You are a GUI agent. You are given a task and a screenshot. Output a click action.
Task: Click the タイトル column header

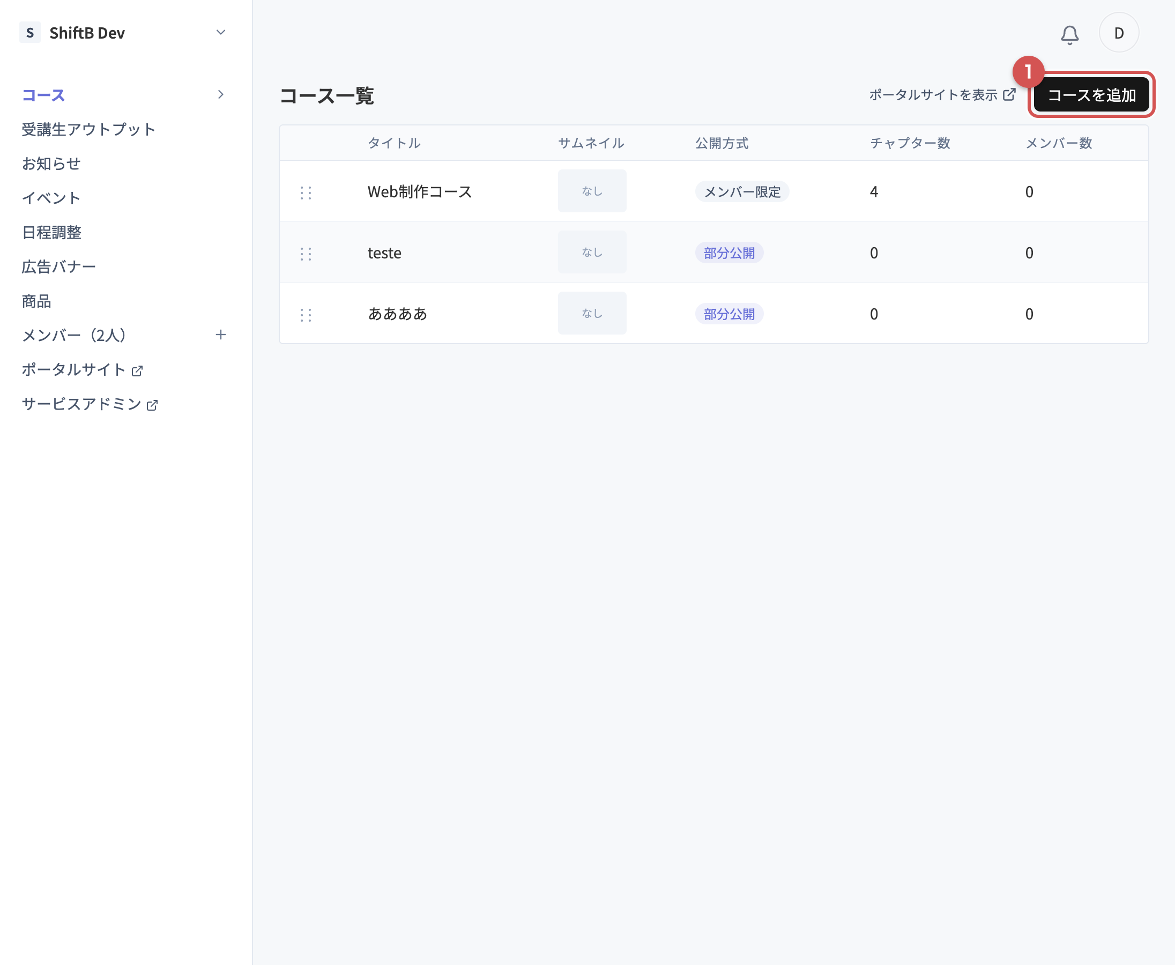tap(394, 143)
